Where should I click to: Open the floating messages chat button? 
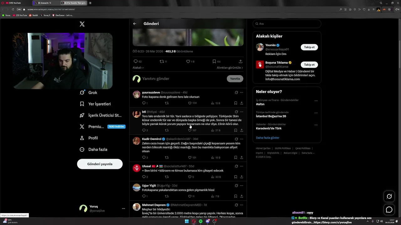click(x=389, y=210)
